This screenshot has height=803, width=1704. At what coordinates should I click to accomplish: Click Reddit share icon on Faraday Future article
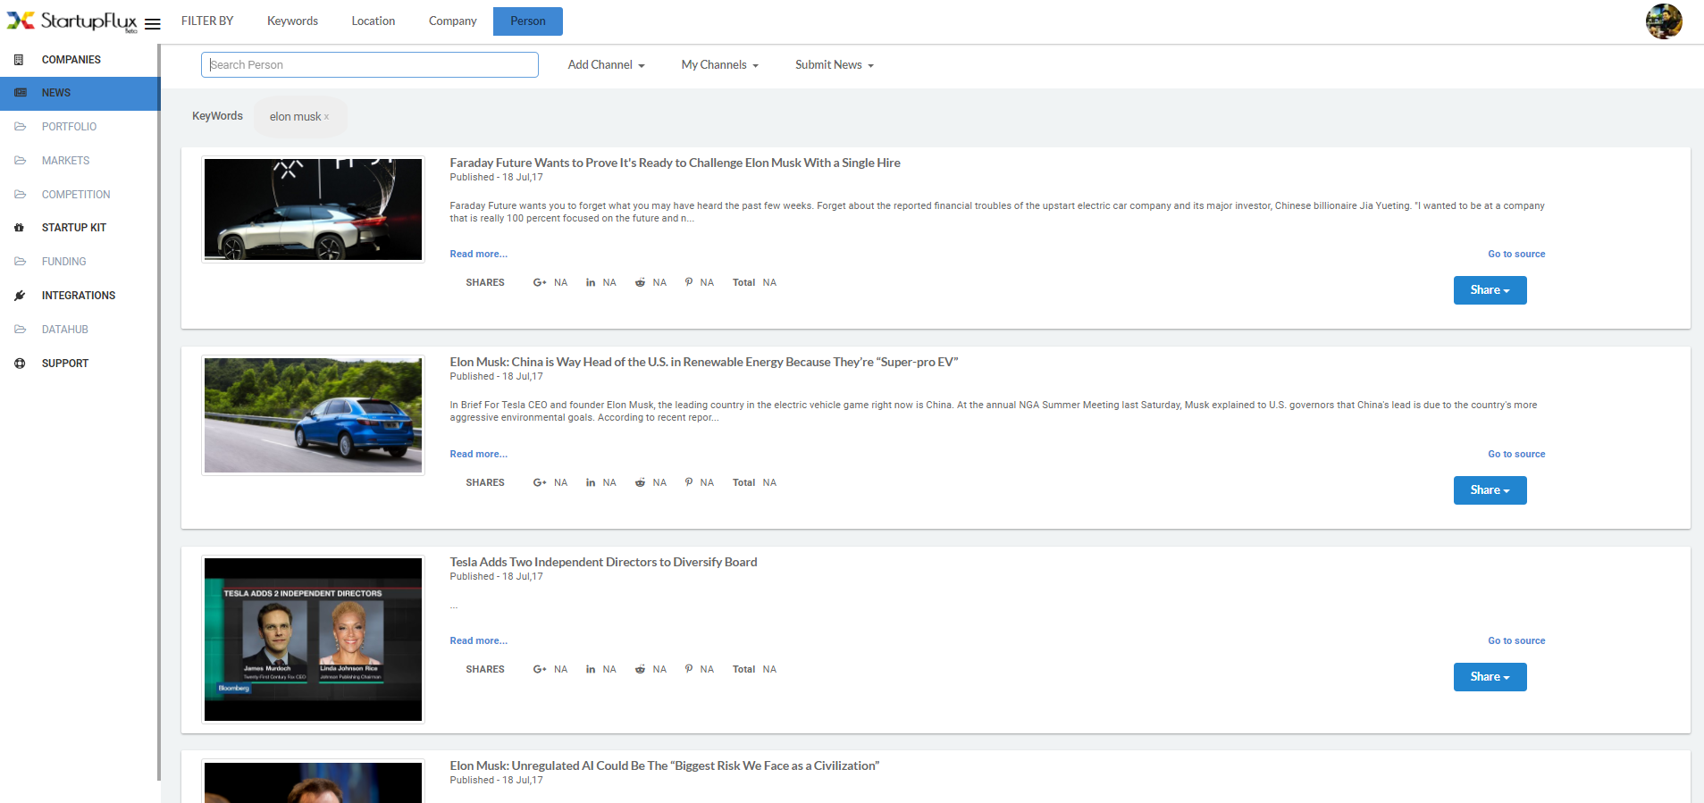(640, 282)
